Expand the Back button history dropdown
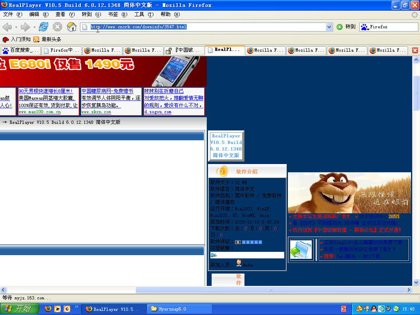The height and width of the screenshot is (315, 420). click(x=16, y=27)
